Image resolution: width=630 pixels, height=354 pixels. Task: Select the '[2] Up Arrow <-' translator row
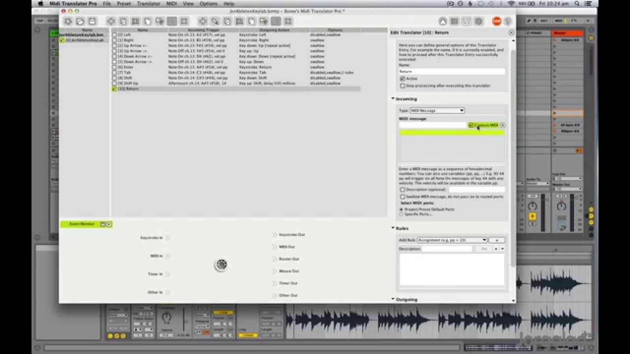coord(236,46)
